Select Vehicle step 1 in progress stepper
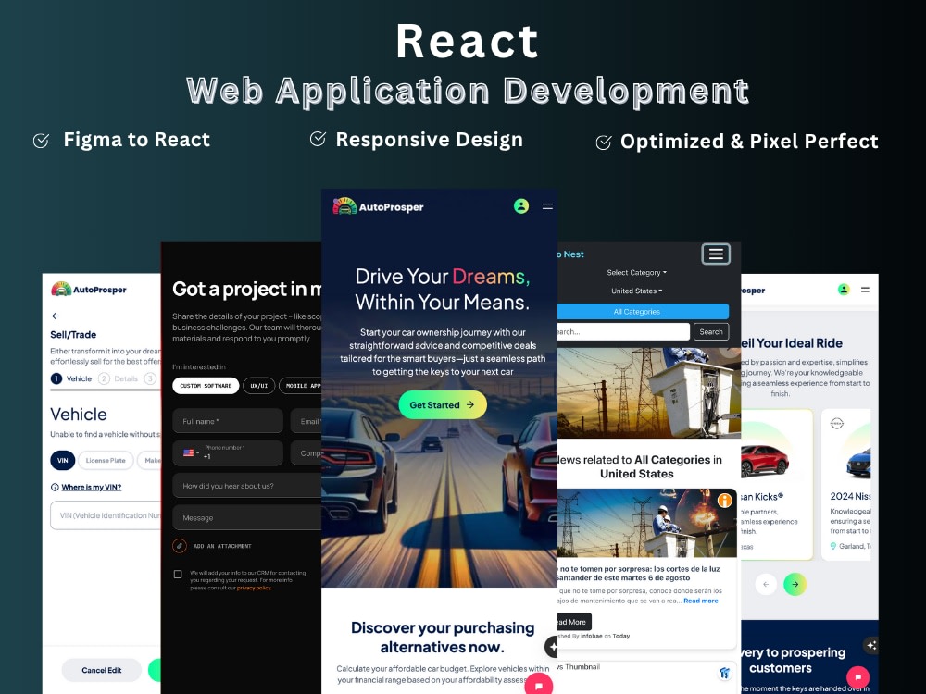926x694 pixels. 71,378
